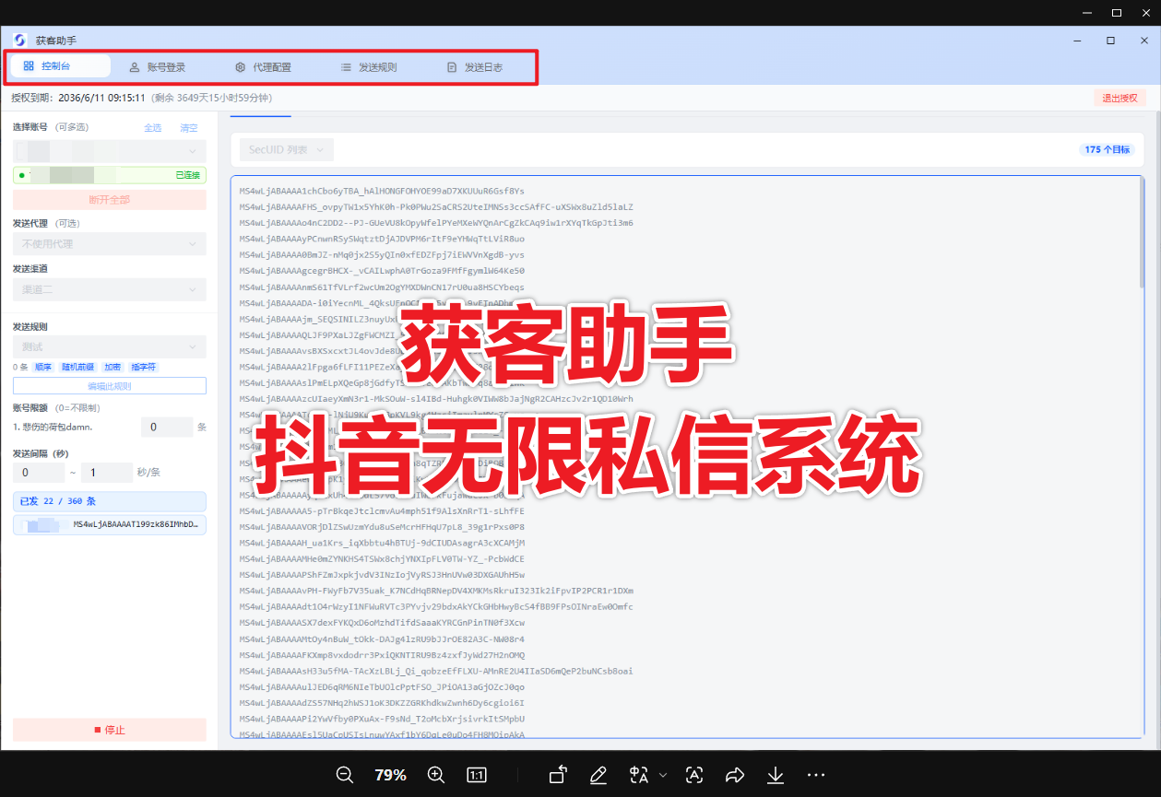Viewport: 1161px width, 797px height.
Task: Click the SecUID line starting MS4wLjABAAAAo4nC2DD2
Action: tap(436, 223)
